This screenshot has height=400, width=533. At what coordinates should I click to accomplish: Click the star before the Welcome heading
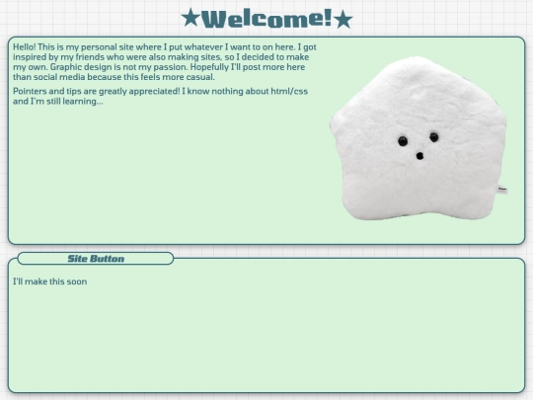point(190,18)
